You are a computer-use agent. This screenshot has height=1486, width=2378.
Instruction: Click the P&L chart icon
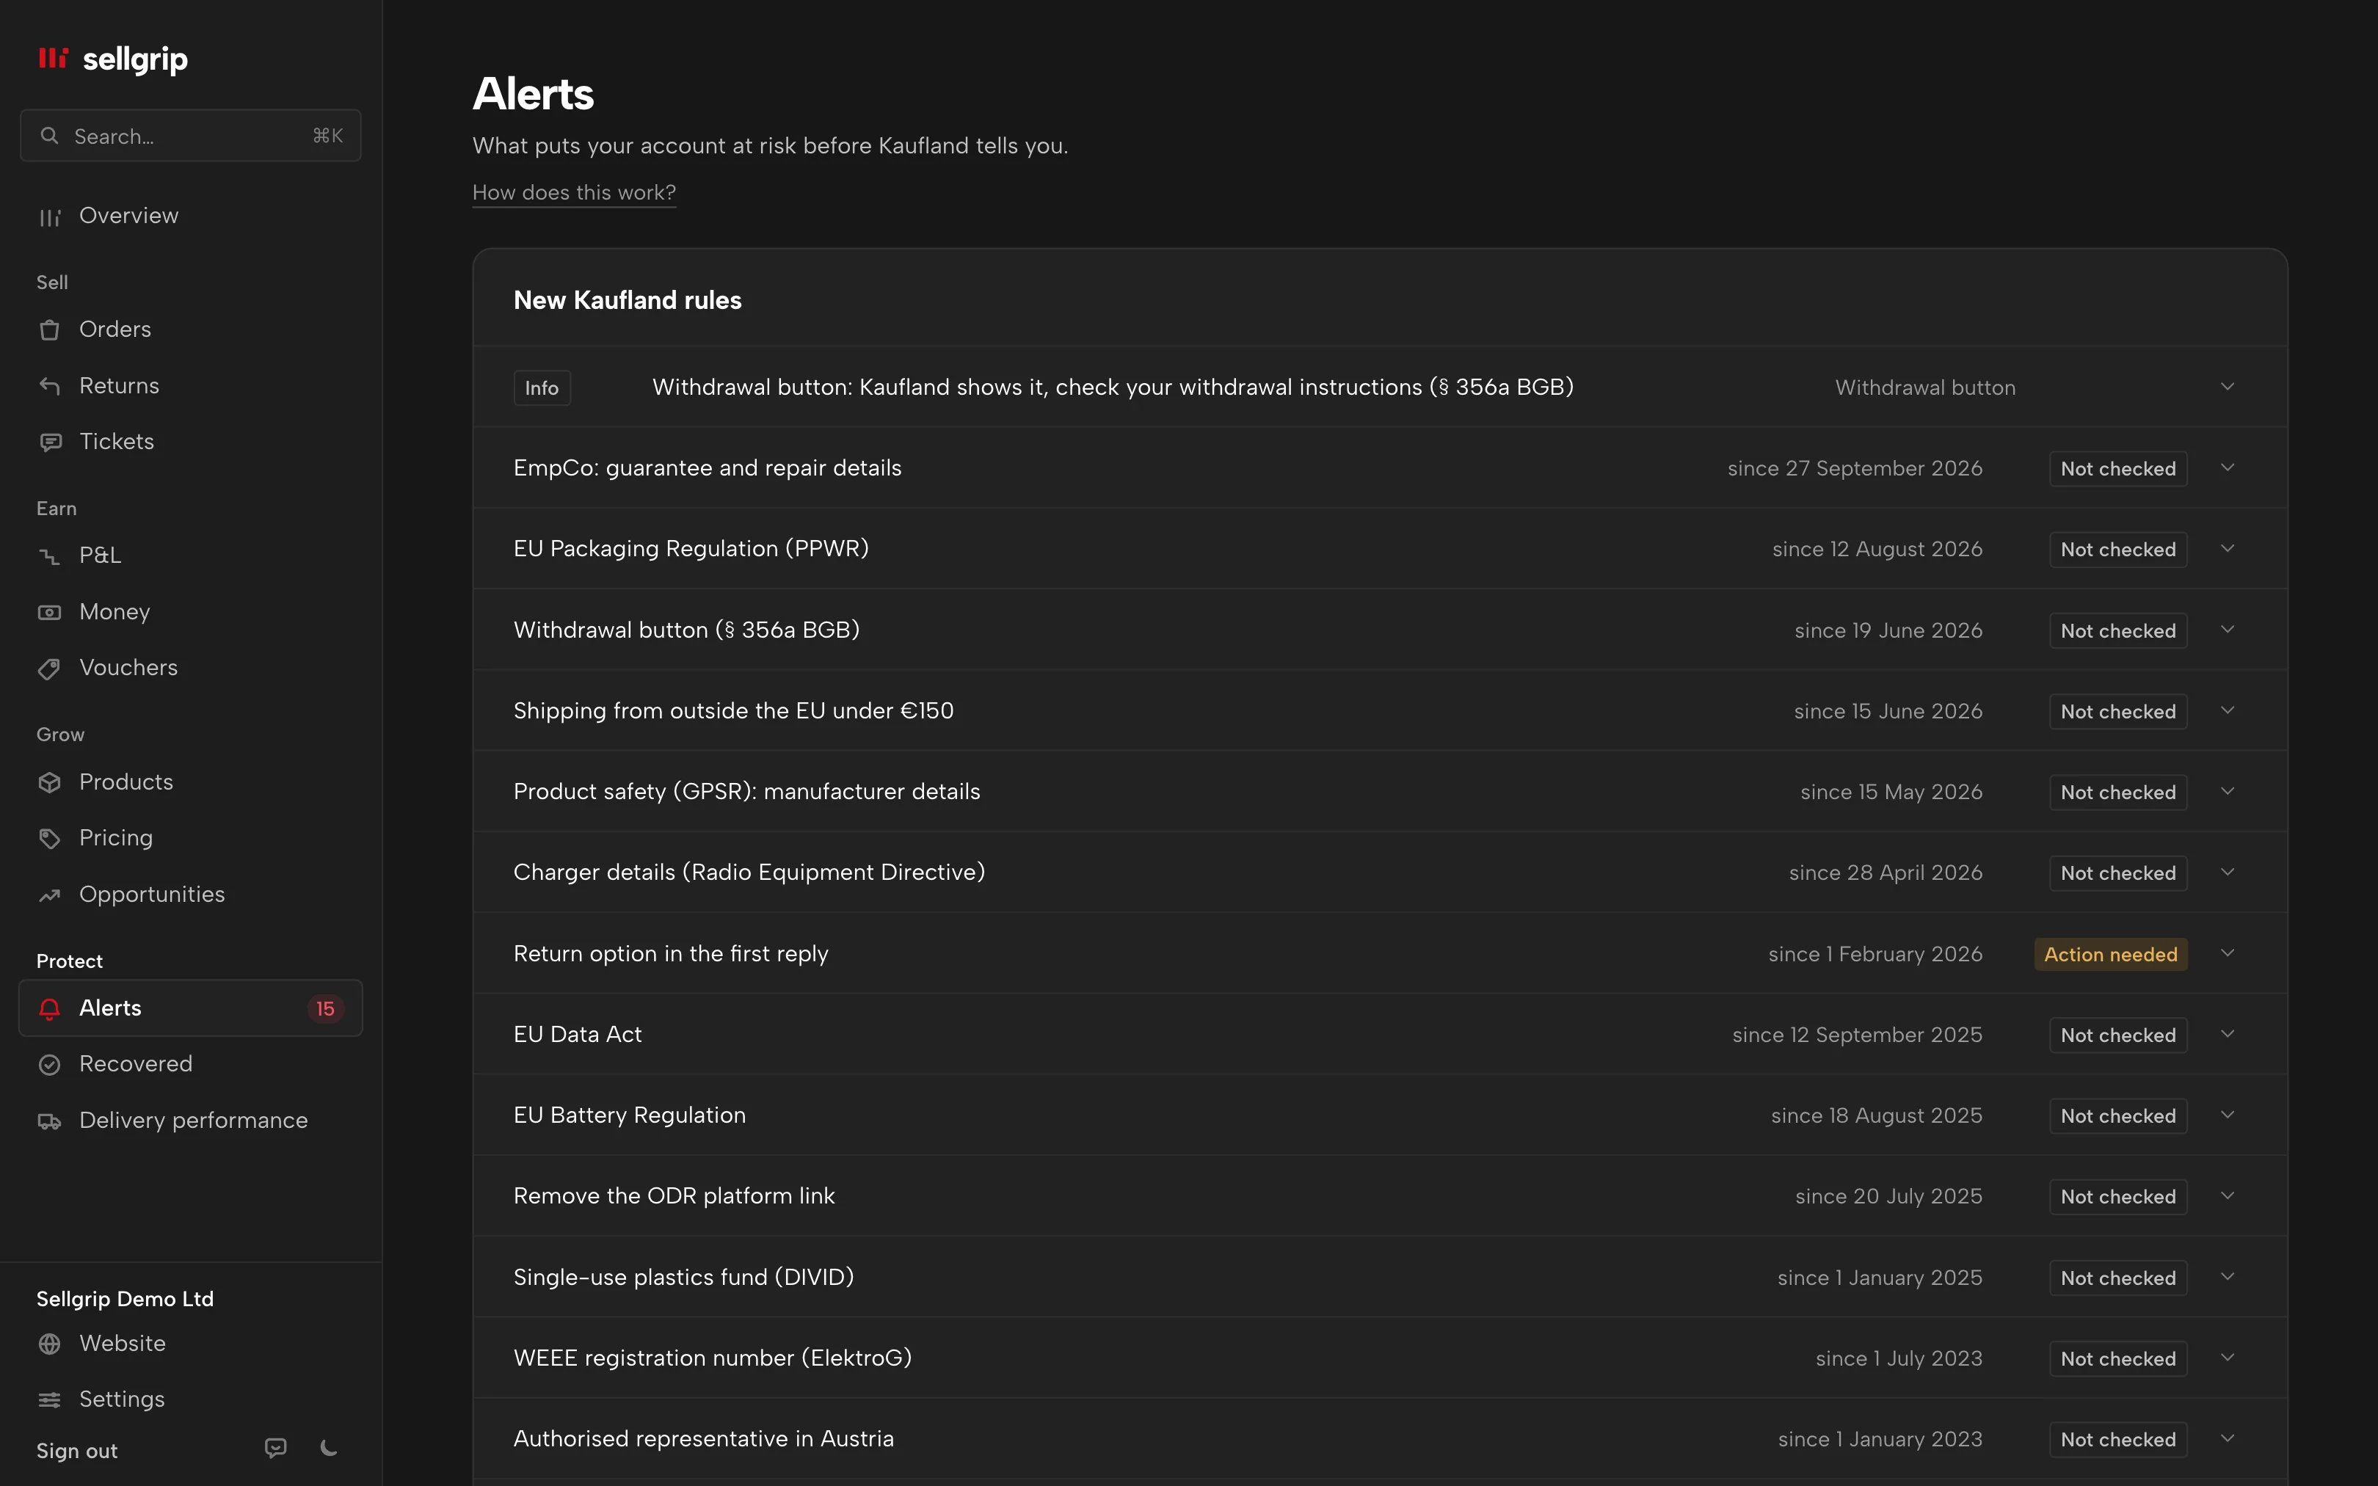[x=49, y=556]
